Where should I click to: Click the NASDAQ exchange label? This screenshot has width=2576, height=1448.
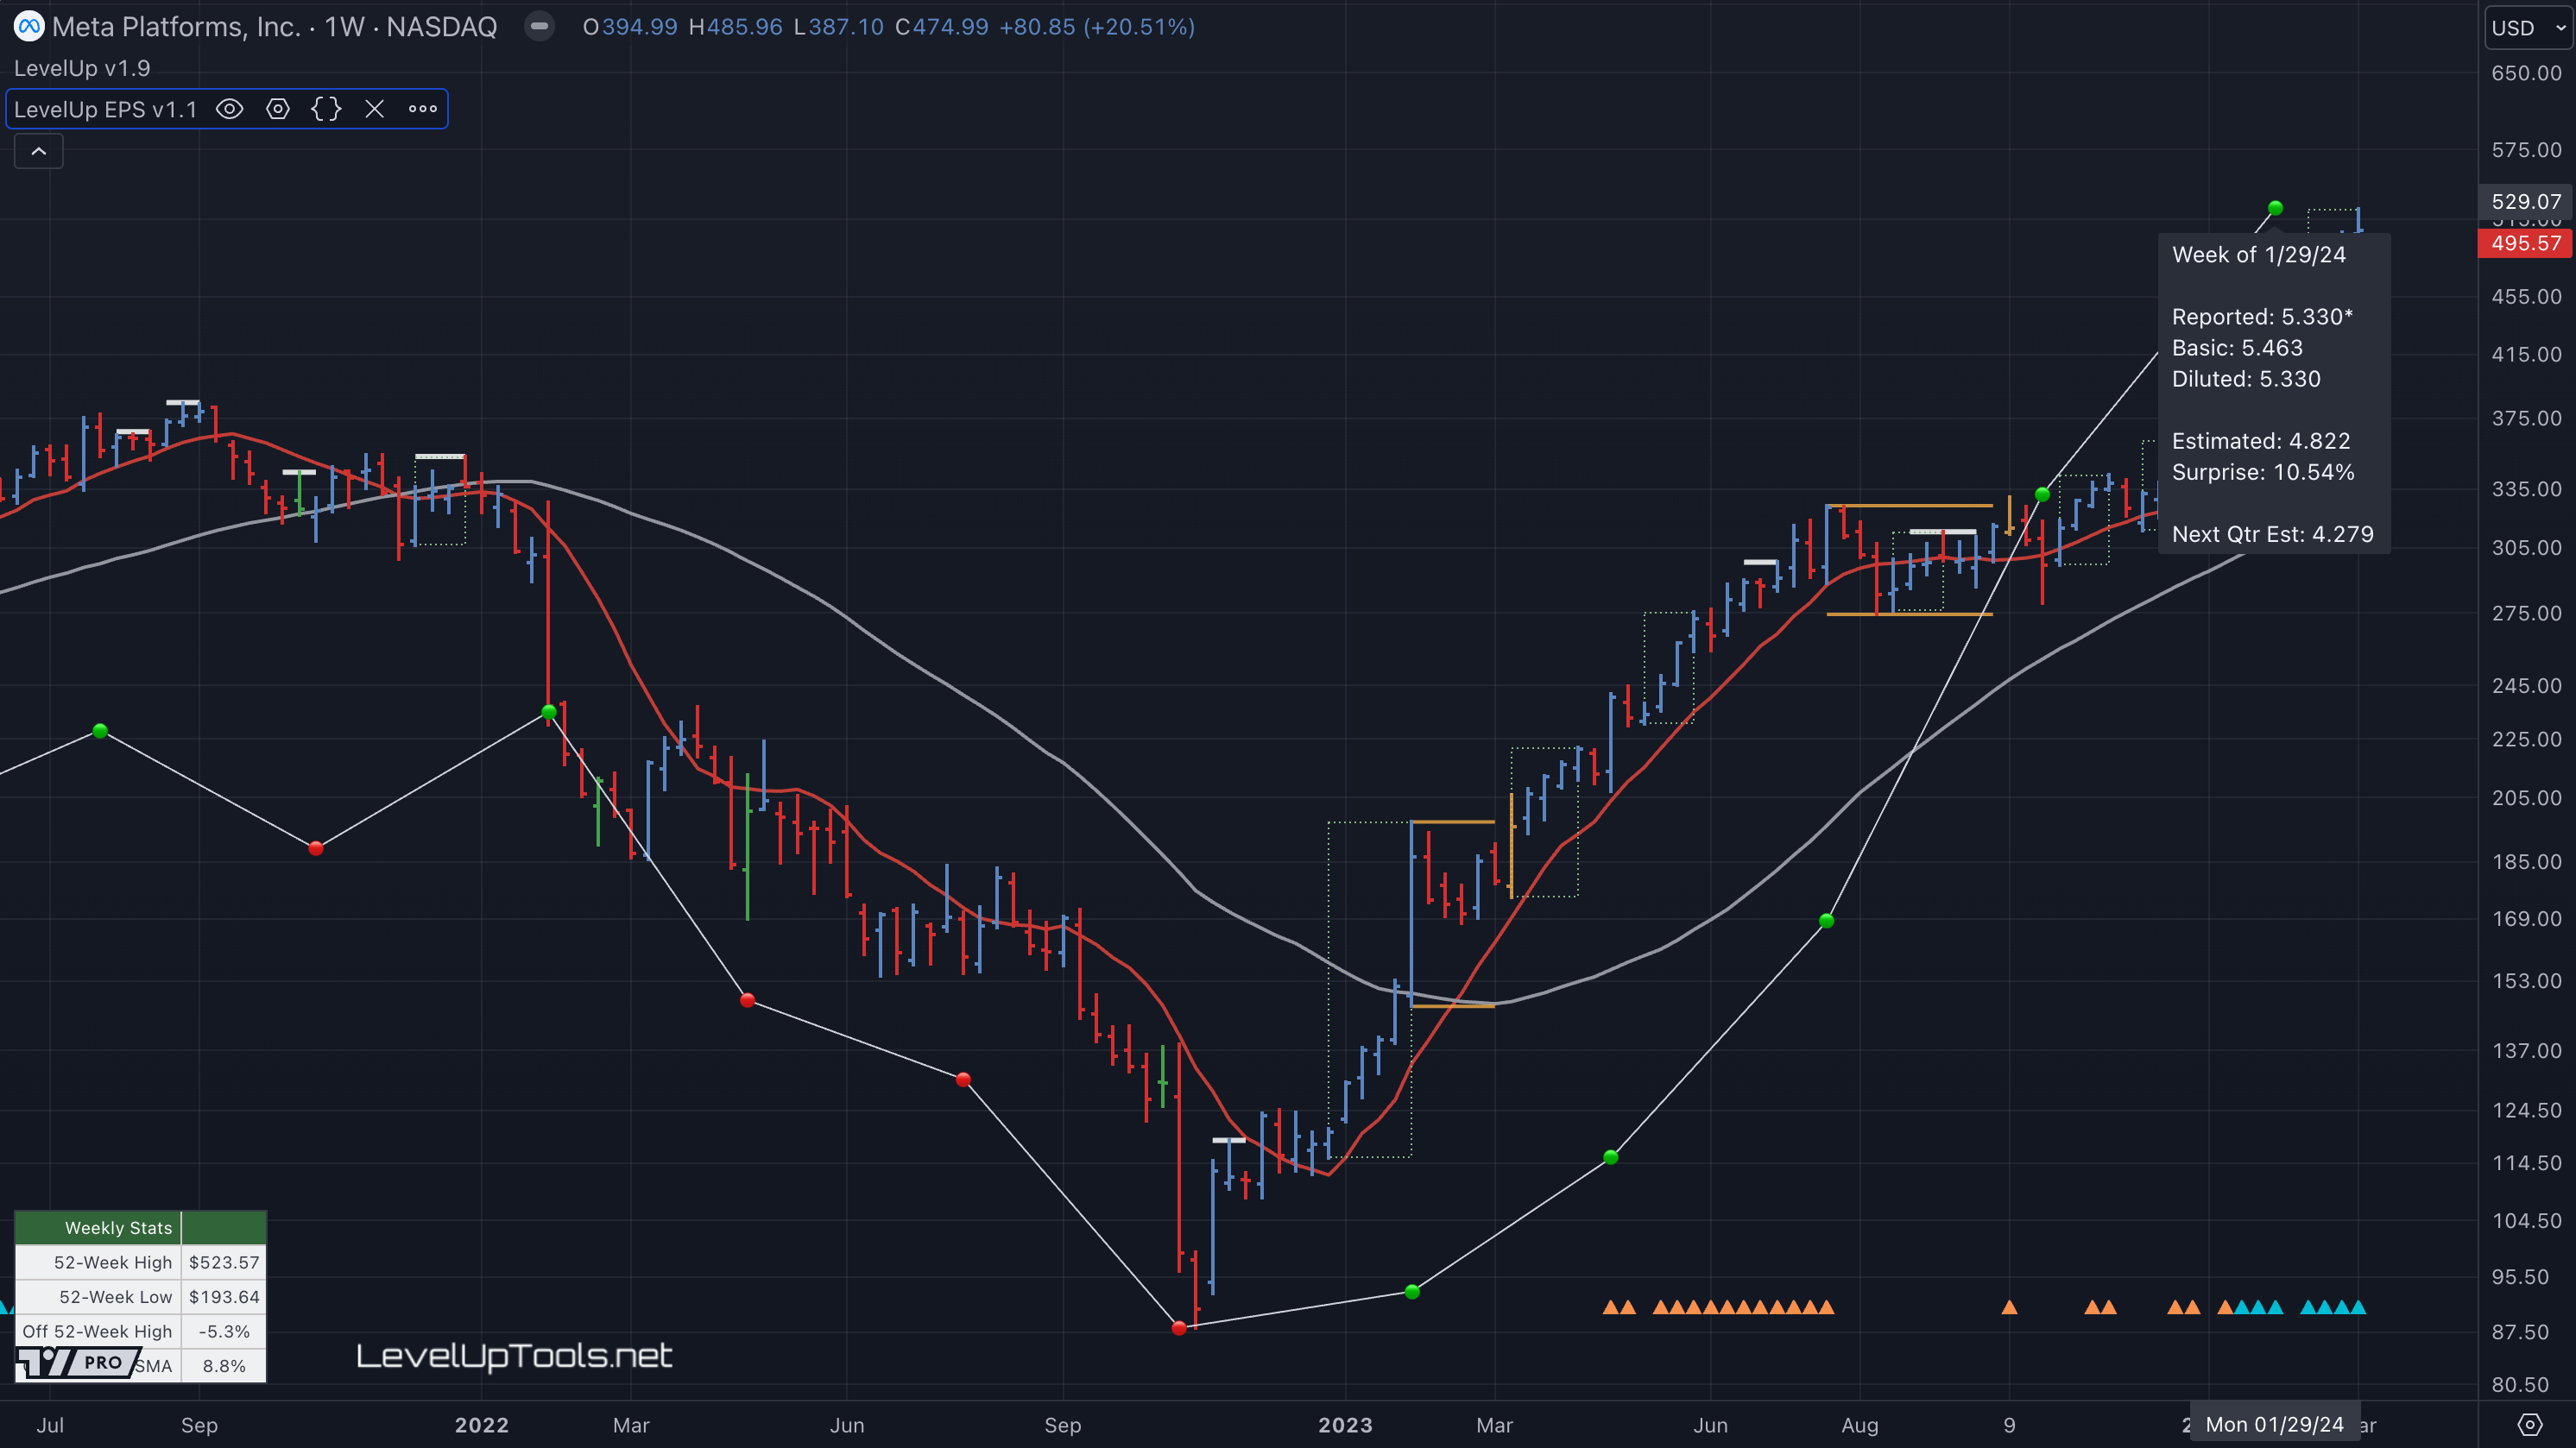[x=440, y=27]
